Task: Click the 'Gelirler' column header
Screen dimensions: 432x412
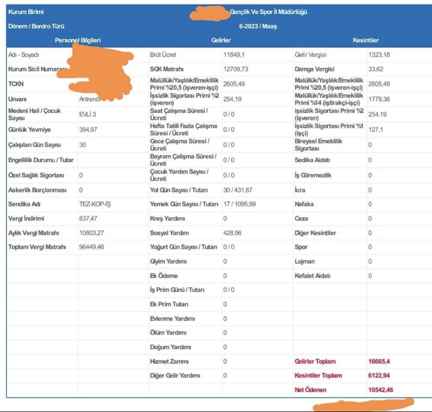Action: [x=221, y=40]
